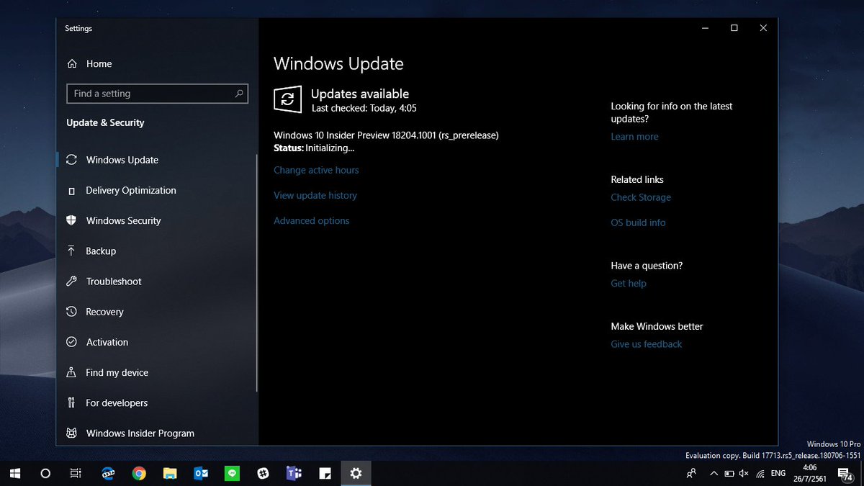Open Outlook from taskbar
The height and width of the screenshot is (486, 864).
[201, 473]
